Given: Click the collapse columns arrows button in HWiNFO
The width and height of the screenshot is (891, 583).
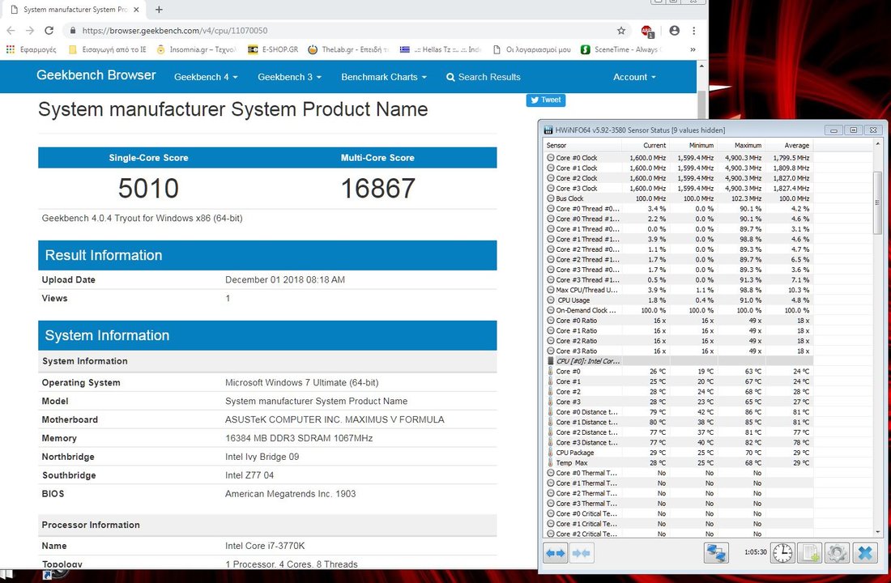Looking at the screenshot, I should pyautogui.click(x=581, y=553).
